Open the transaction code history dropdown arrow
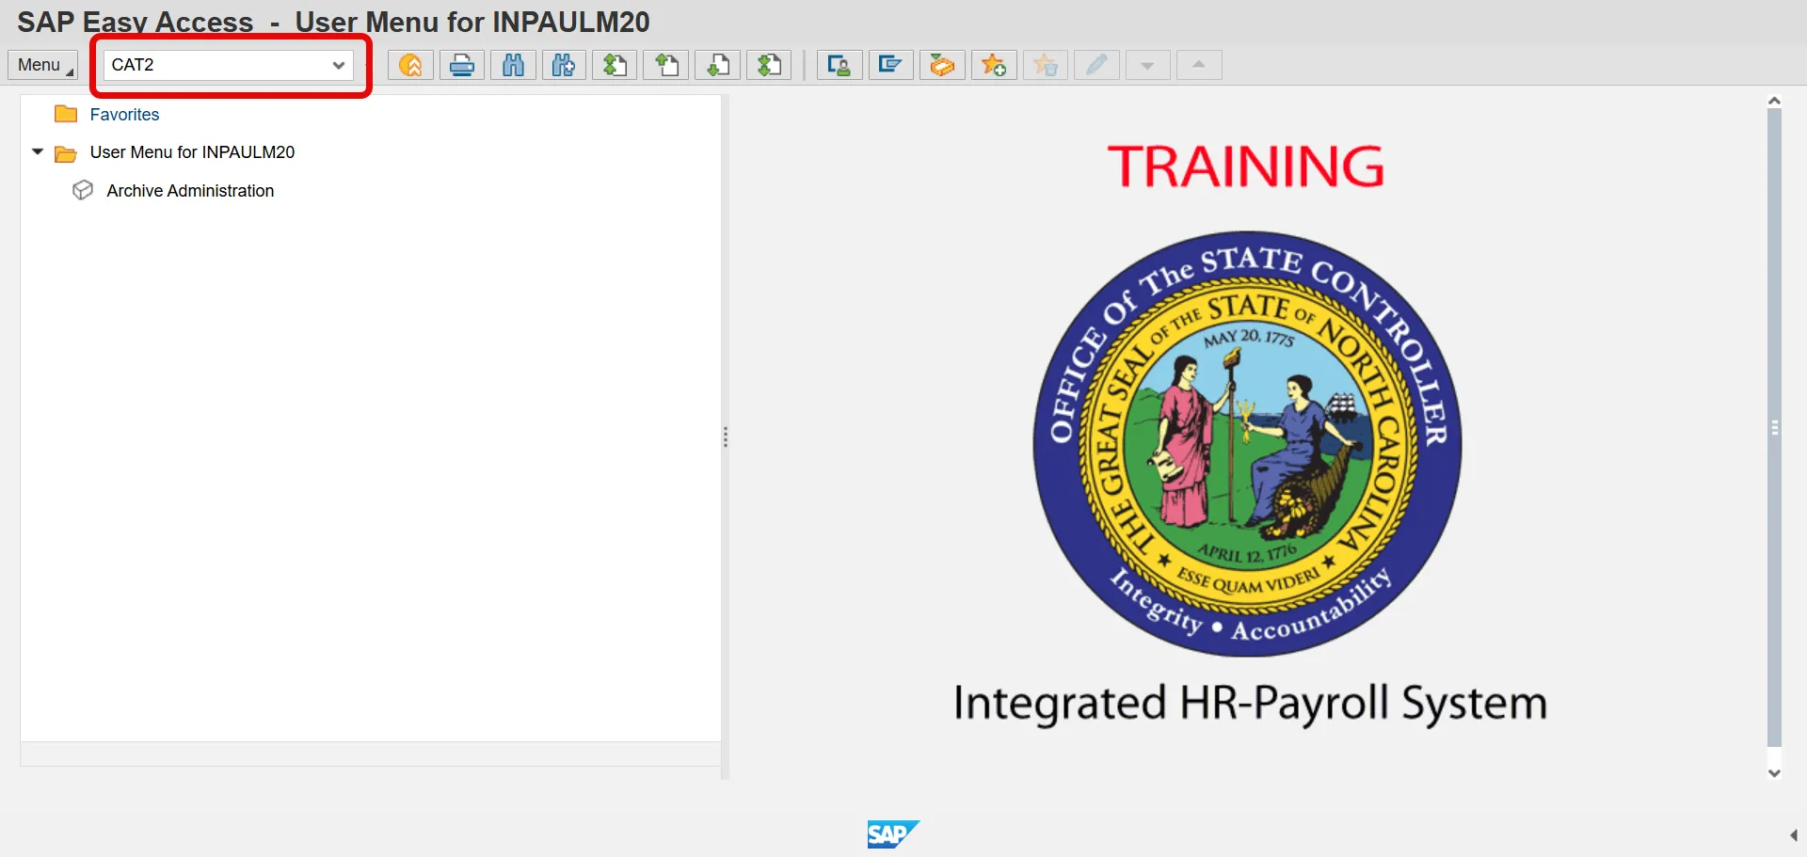The height and width of the screenshot is (857, 1807). (339, 65)
